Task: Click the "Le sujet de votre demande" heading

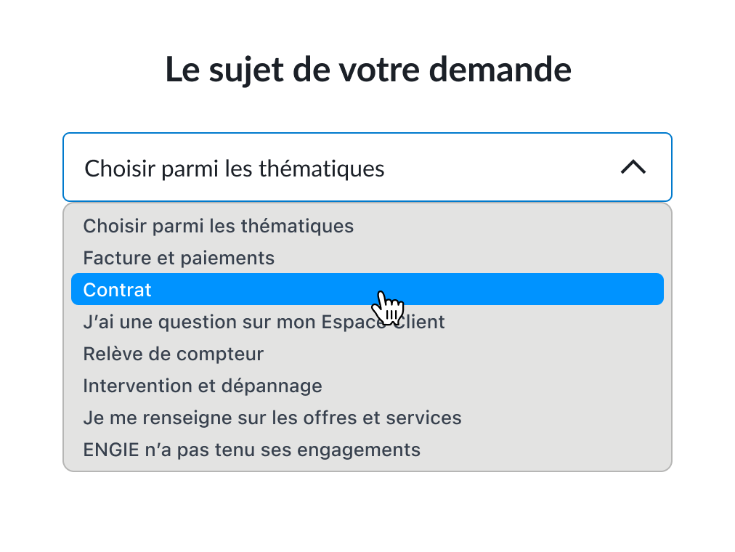Action: (367, 69)
